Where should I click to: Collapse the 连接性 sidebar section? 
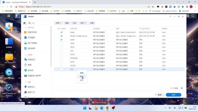(26, 55)
